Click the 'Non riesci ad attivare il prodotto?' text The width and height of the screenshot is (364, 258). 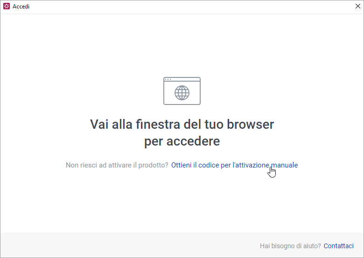click(117, 165)
